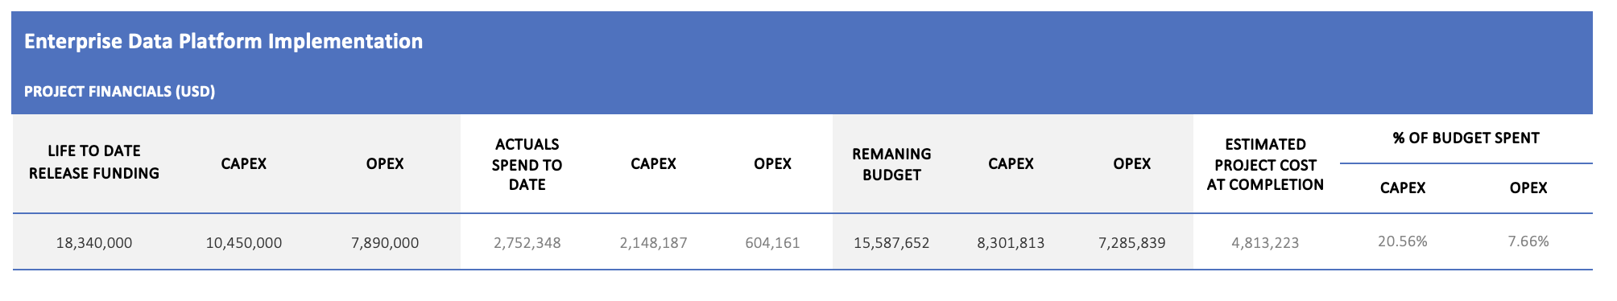Select the 18,340,000 funding value cell
This screenshot has height=301, width=1617.
[94, 242]
